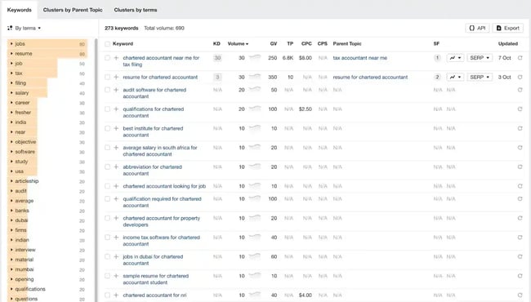531x302 pixels.
Task: Select the 'articleship' term in sidebar
Action: [x=27, y=181]
